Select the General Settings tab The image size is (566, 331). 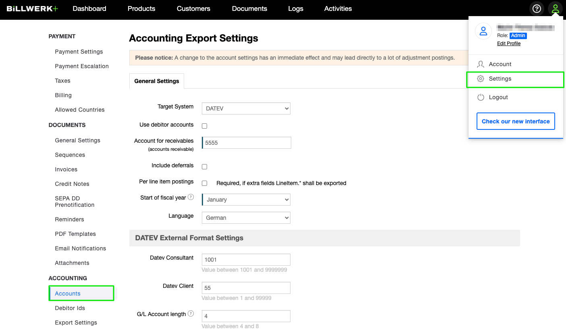(157, 81)
